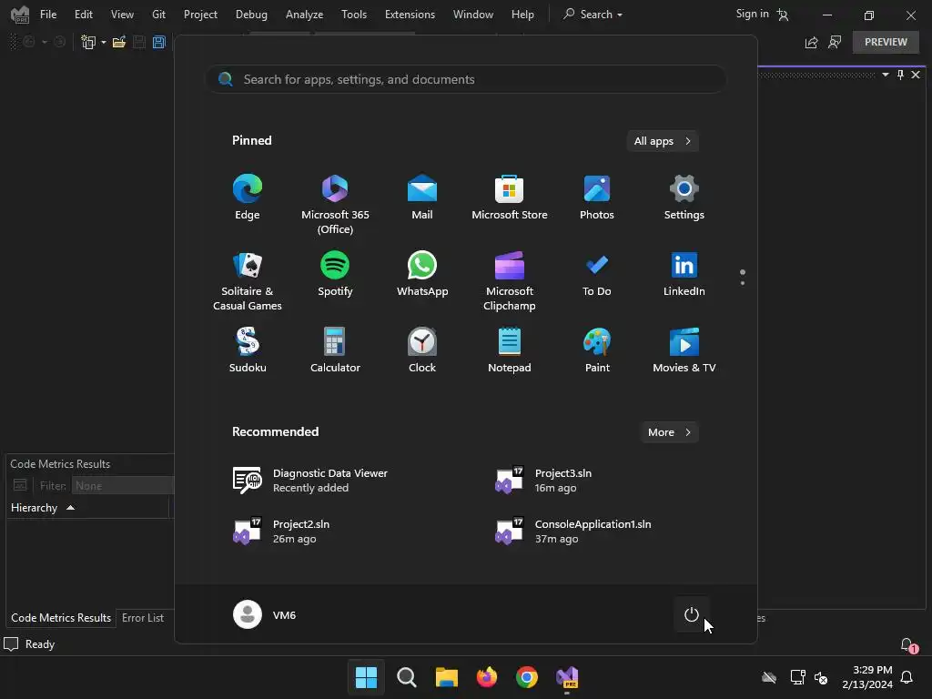
Task: Launch the To Do app
Action: pyautogui.click(x=597, y=274)
